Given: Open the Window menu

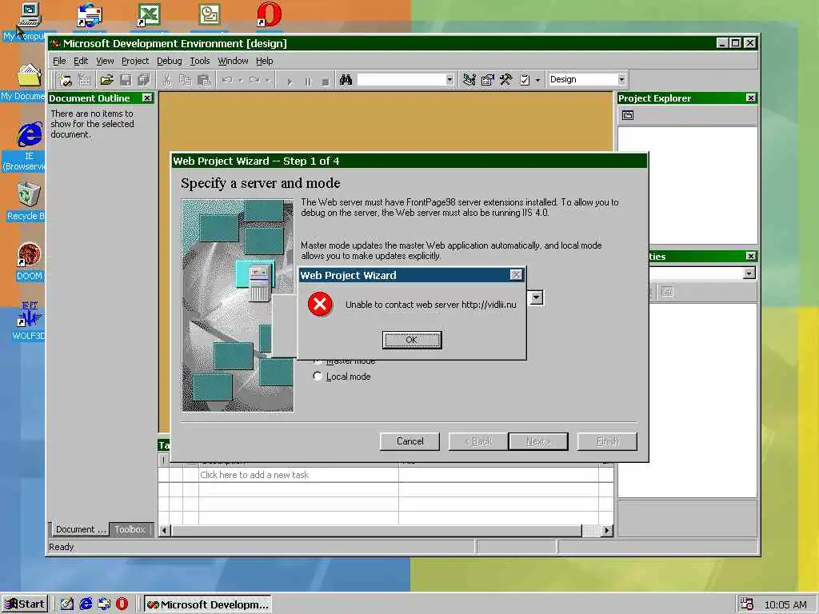Looking at the screenshot, I should pos(233,61).
